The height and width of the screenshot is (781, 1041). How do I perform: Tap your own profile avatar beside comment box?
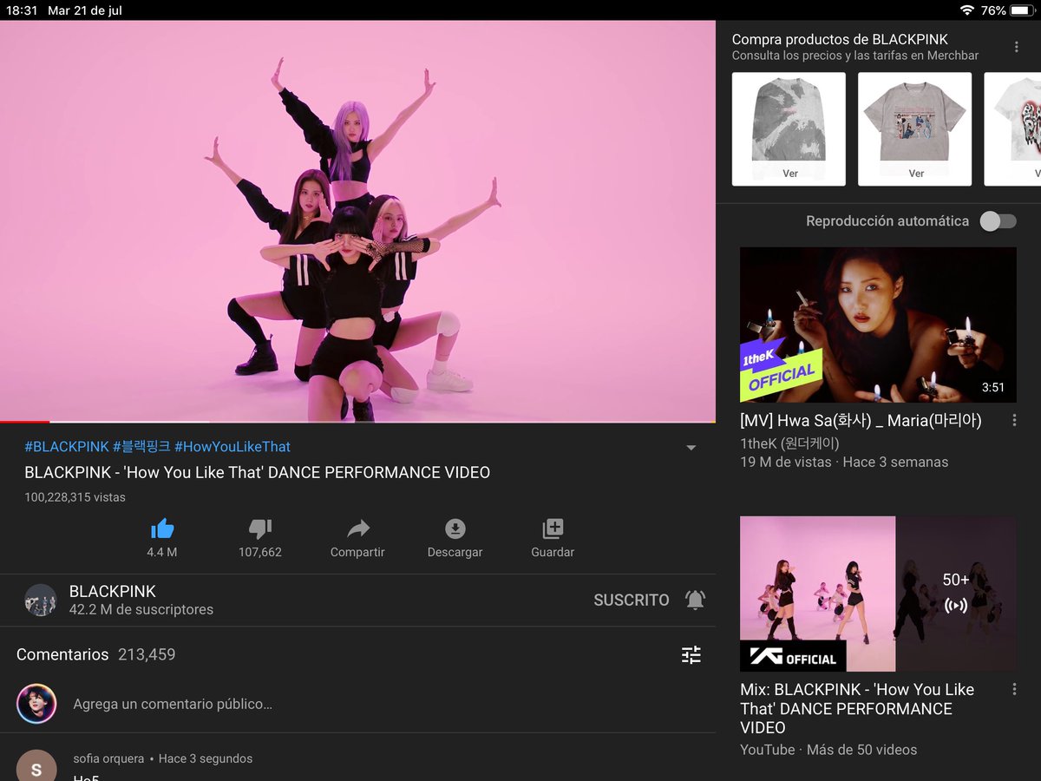coord(36,704)
